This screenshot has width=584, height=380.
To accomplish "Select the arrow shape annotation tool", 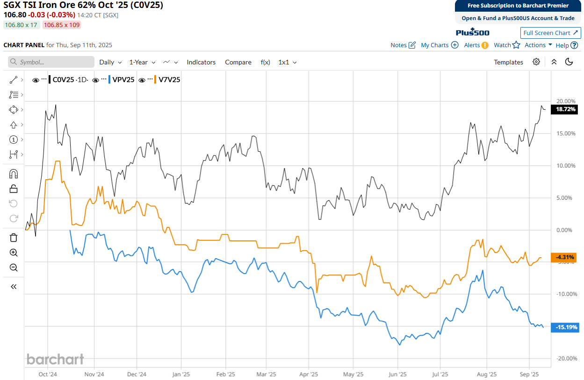I will coord(13,125).
